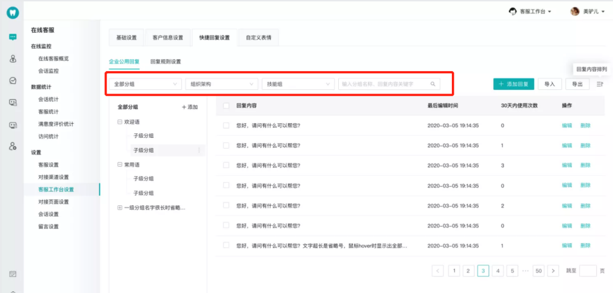Click the page jump input field
Viewport: 613px width, 293px height.
588,271
